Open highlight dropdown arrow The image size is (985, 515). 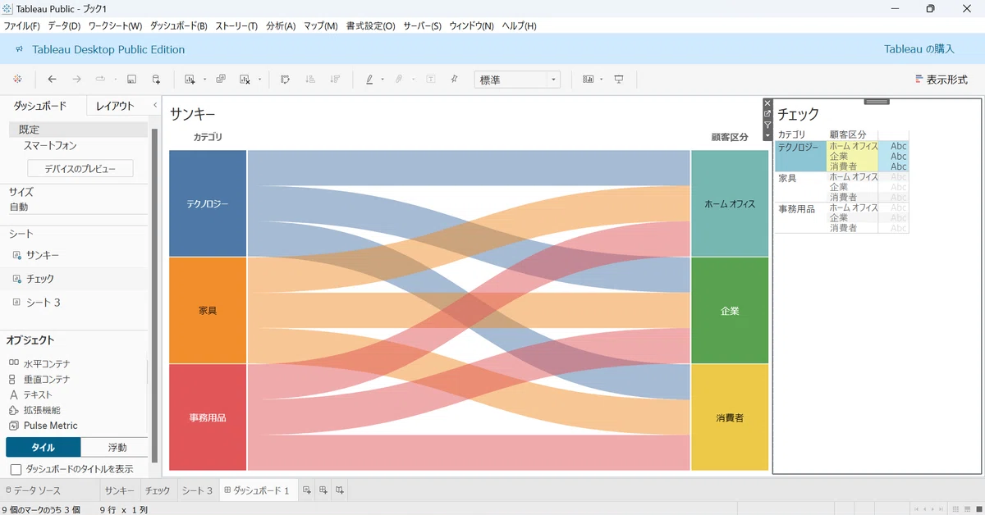383,80
